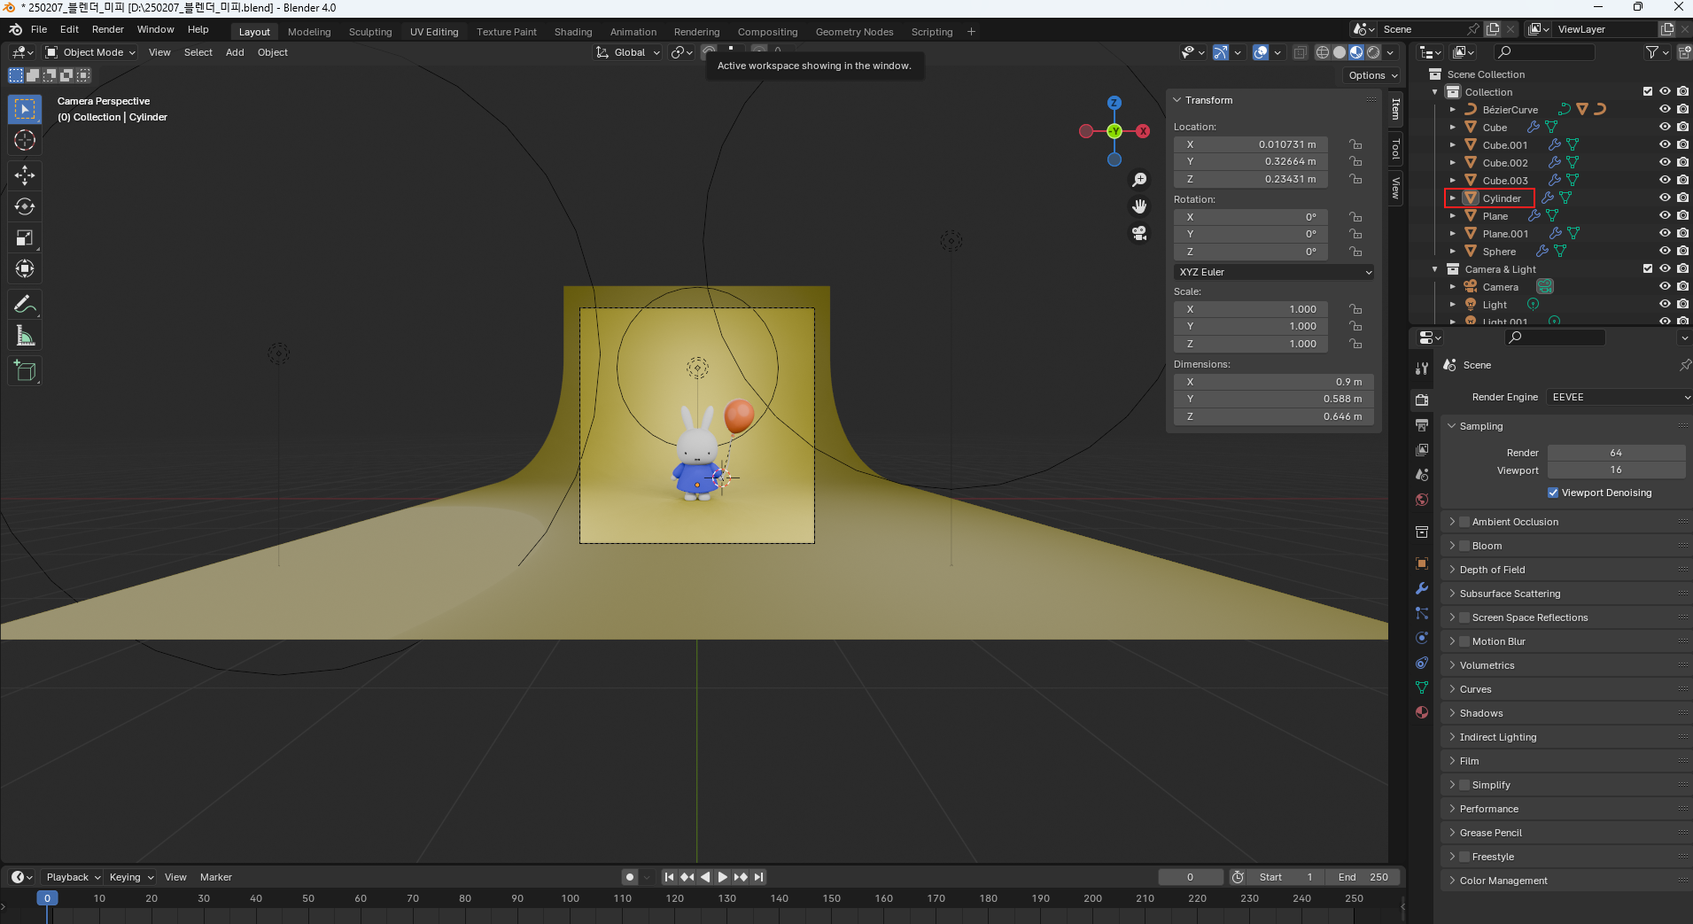Open the Object Data green triangle tab
The image size is (1693, 924).
tap(1422, 687)
